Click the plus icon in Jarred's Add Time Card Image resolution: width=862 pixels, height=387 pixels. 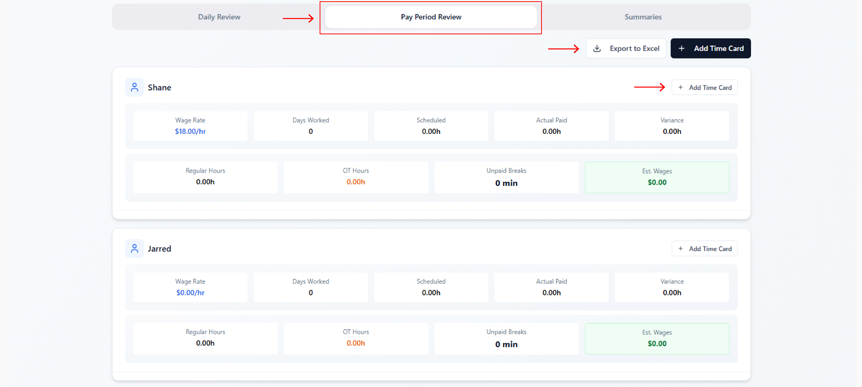coord(680,249)
